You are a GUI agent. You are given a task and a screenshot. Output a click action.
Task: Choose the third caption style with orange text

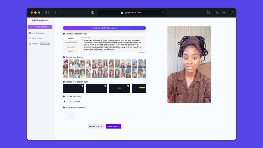pyautogui.click(x=119, y=88)
